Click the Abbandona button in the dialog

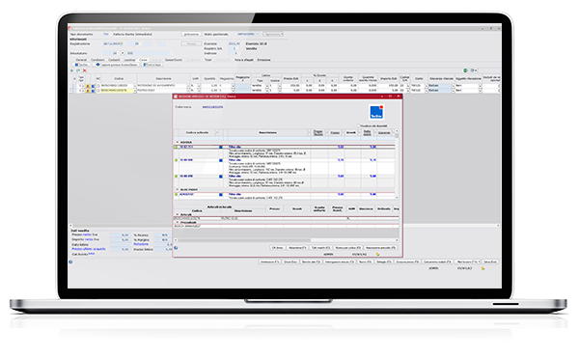pos(297,248)
